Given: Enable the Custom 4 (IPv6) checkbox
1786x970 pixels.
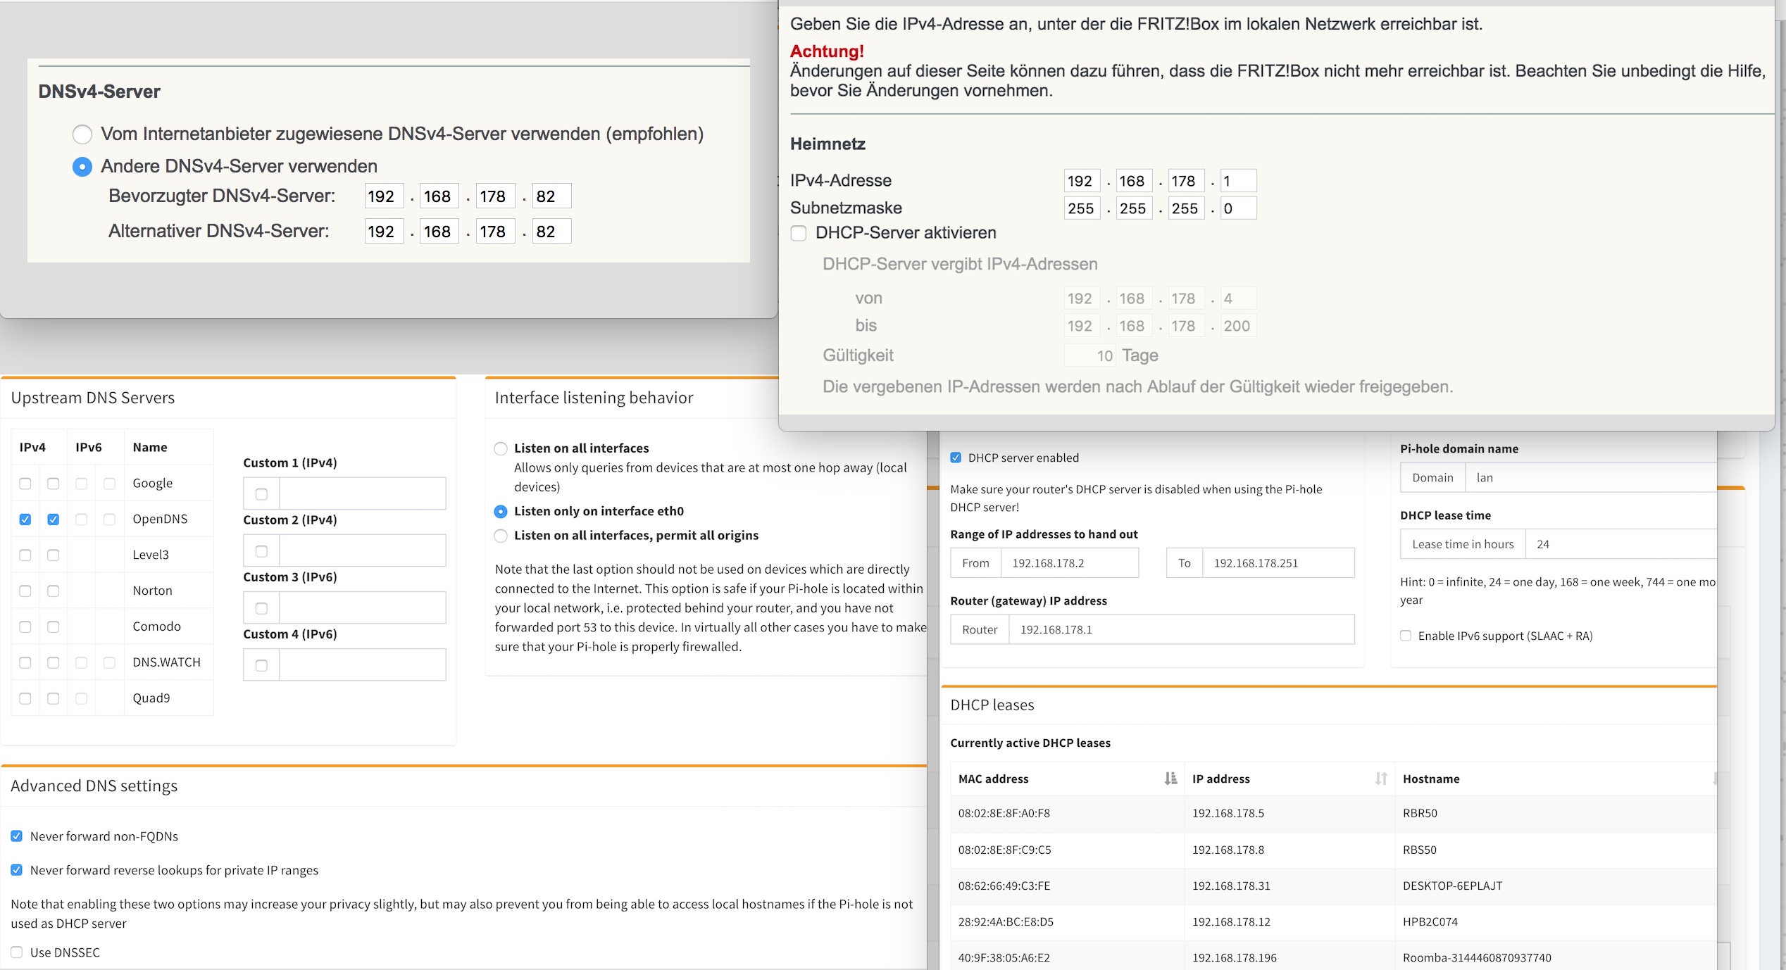Looking at the screenshot, I should coord(261,665).
